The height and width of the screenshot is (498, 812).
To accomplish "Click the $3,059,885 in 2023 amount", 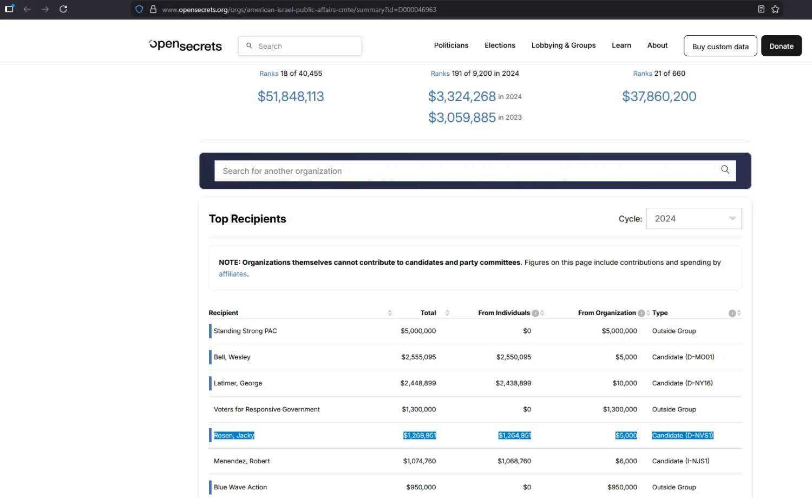I will [462, 117].
